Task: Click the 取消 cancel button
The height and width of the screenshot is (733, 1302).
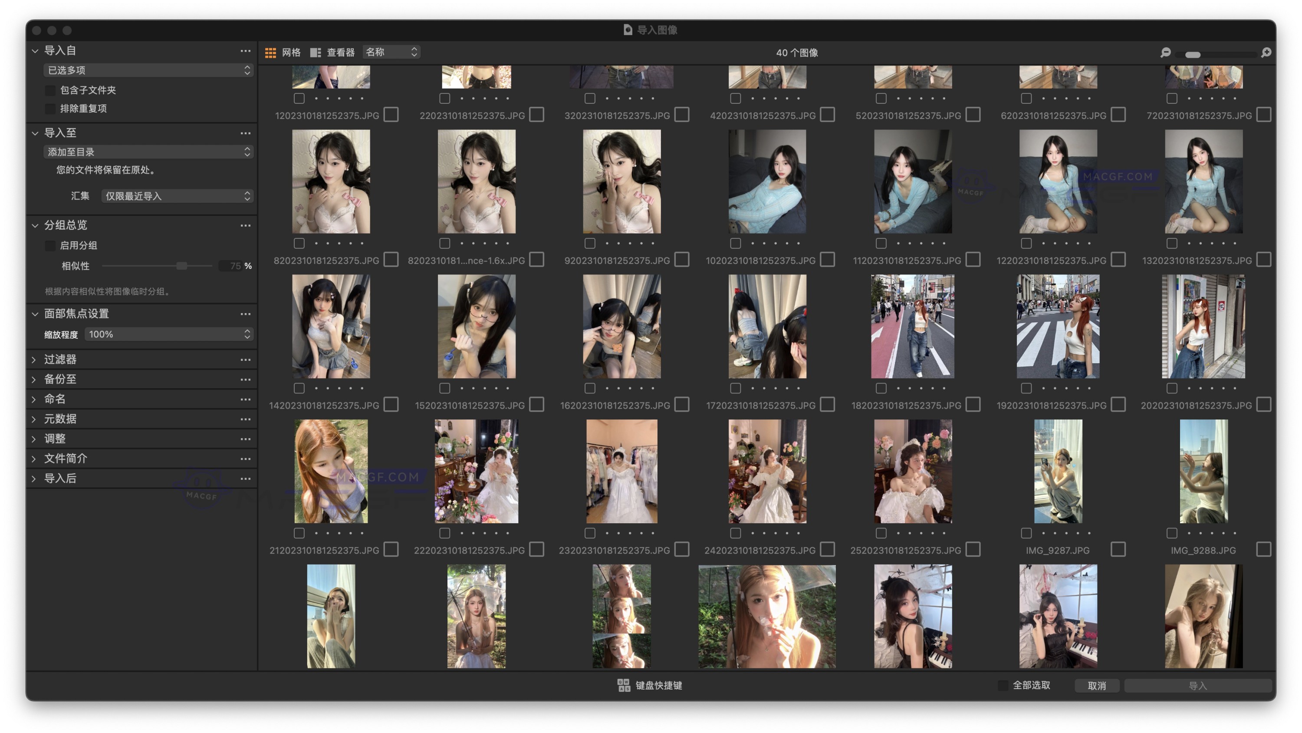Action: [x=1097, y=685]
